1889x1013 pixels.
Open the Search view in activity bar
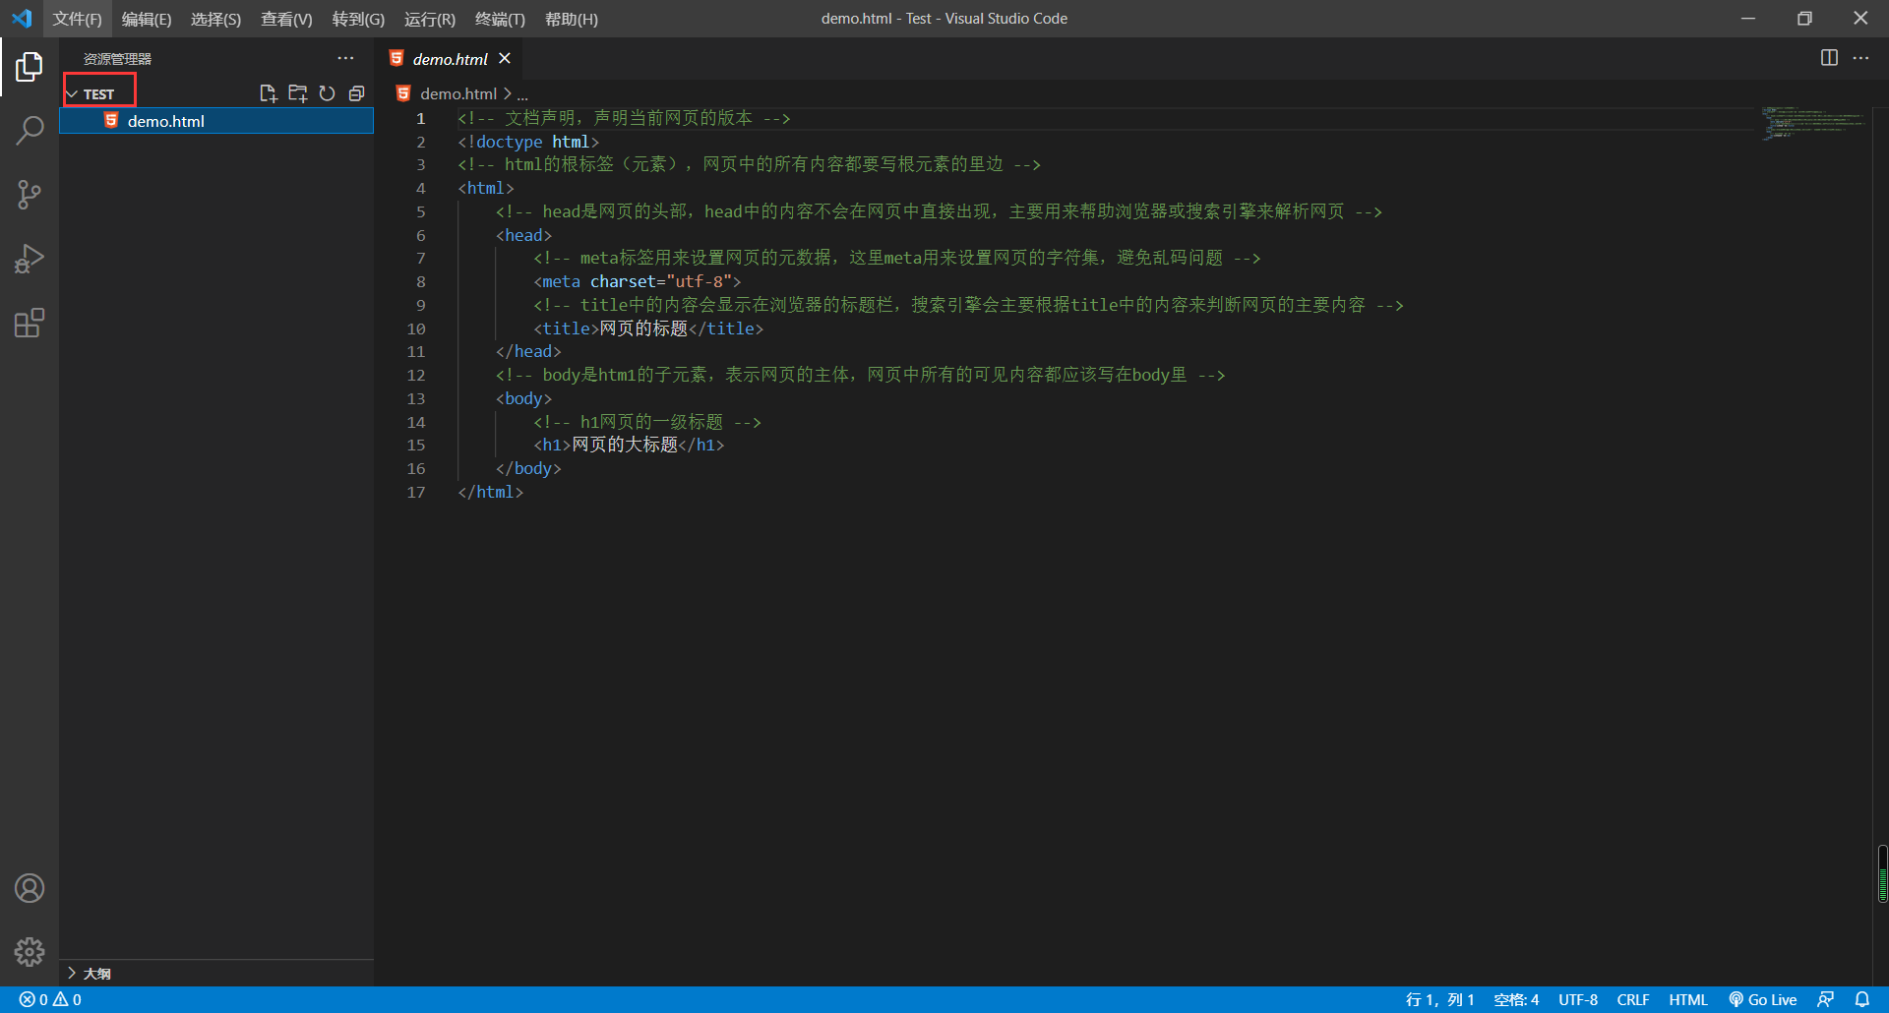[30, 130]
